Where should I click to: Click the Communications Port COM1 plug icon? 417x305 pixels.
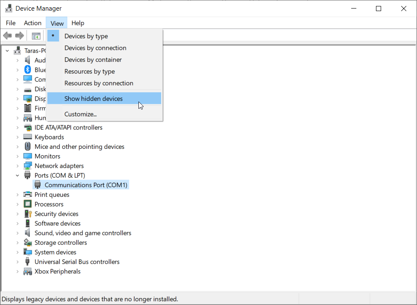click(x=38, y=185)
